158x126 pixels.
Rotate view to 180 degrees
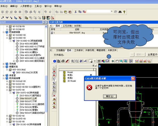pyautogui.click(x=54, y=87)
